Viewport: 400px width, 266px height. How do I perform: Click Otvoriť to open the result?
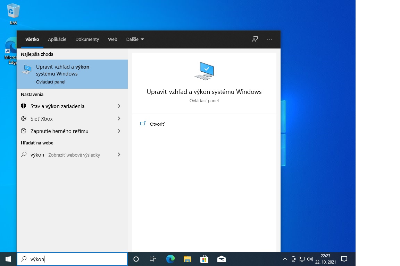157,124
